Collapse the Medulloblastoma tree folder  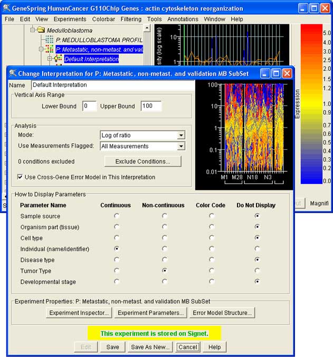click(x=33, y=30)
